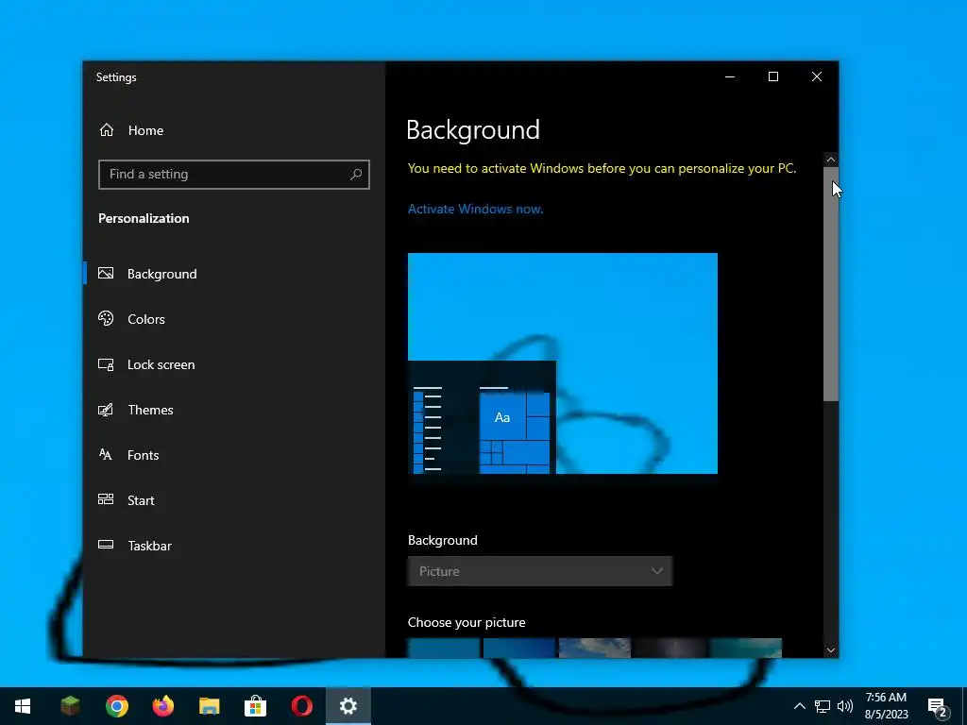Click the Background page heading
Image resolution: width=967 pixels, height=725 pixels.
click(x=473, y=130)
